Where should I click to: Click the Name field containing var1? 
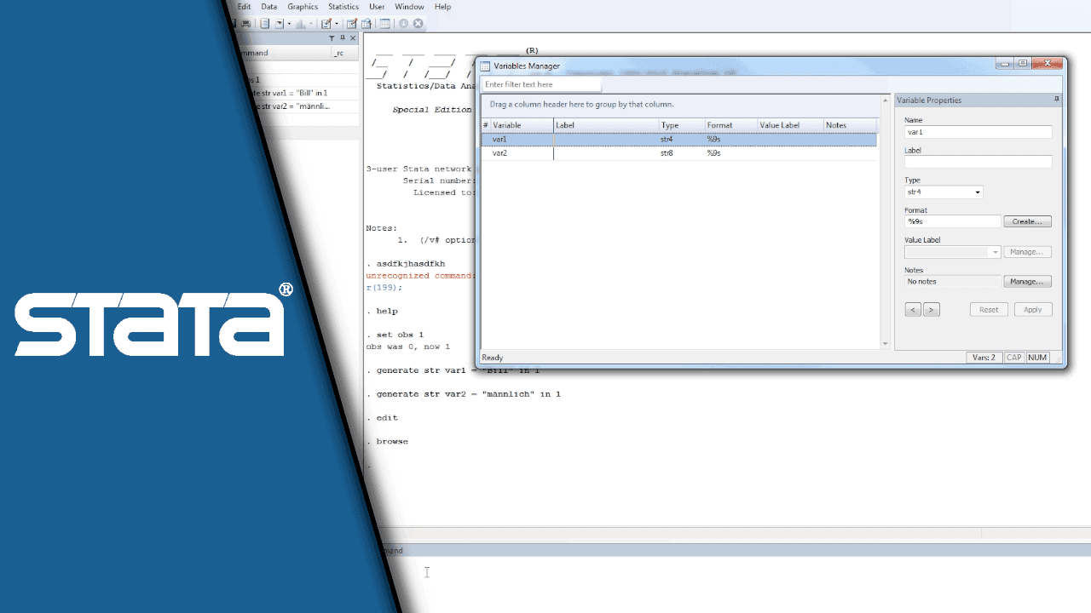pyautogui.click(x=978, y=132)
